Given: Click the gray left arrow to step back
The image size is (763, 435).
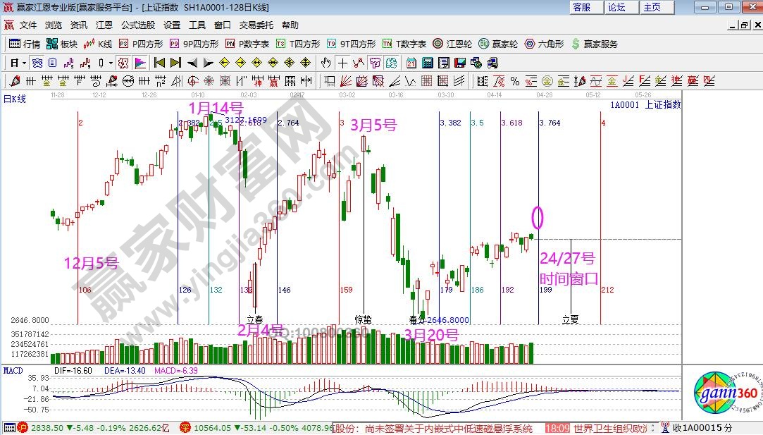Looking at the screenshot, I should tap(192, 63).
